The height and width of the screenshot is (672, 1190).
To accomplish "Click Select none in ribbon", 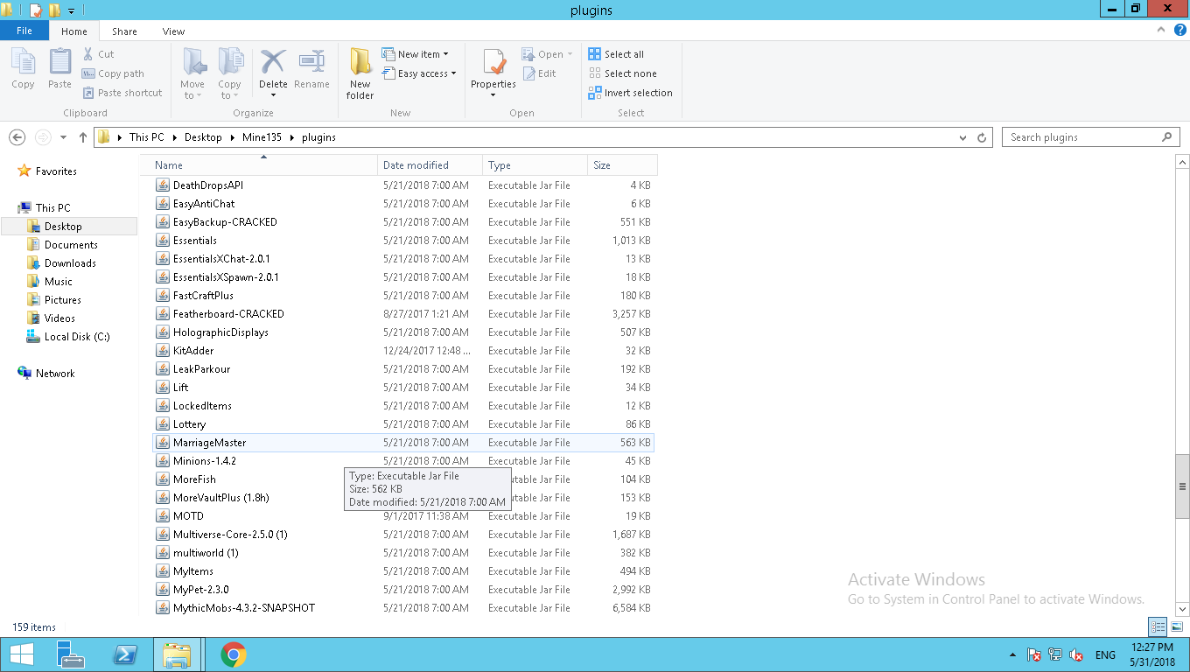I will (622, 73).
